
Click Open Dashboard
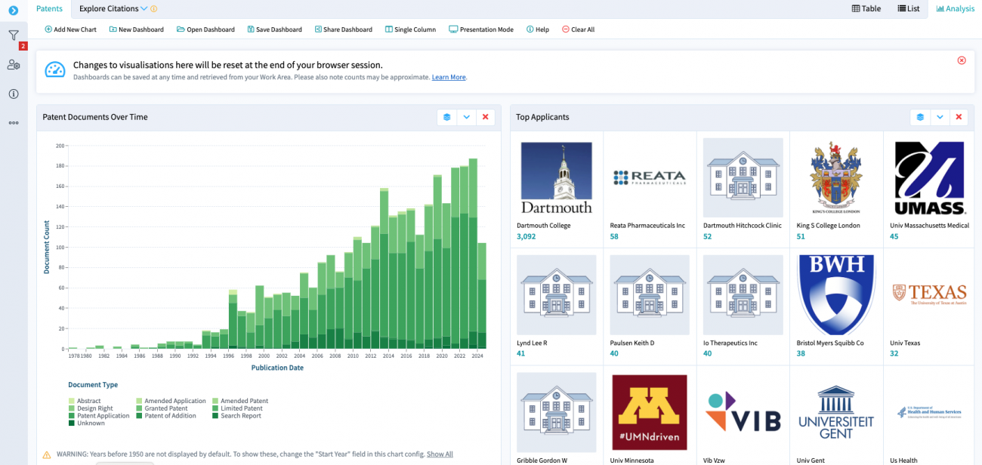pos(205,29)
